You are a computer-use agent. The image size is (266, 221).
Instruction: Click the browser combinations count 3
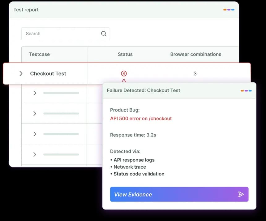click(x=195, y=73)
